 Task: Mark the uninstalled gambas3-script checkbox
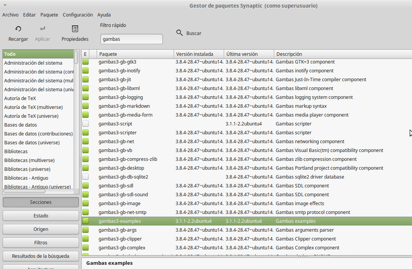85,124
